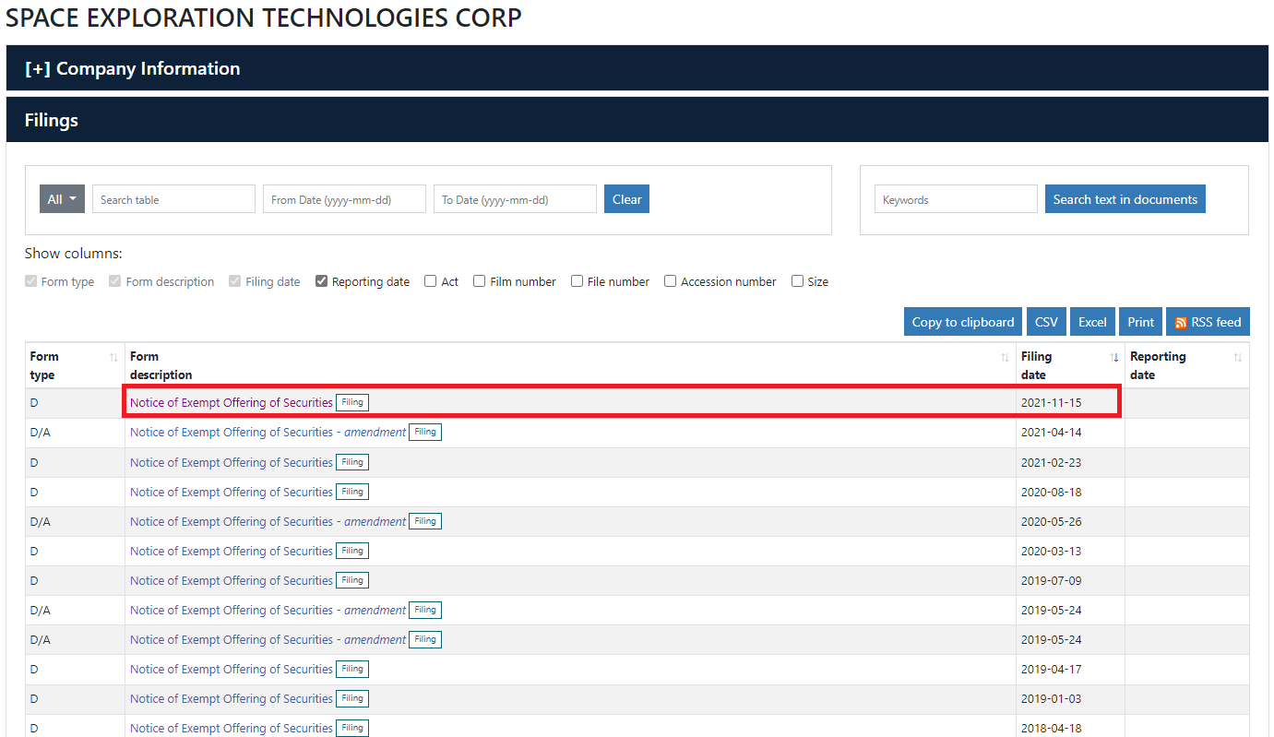Print the filings table

[1140, 322]
